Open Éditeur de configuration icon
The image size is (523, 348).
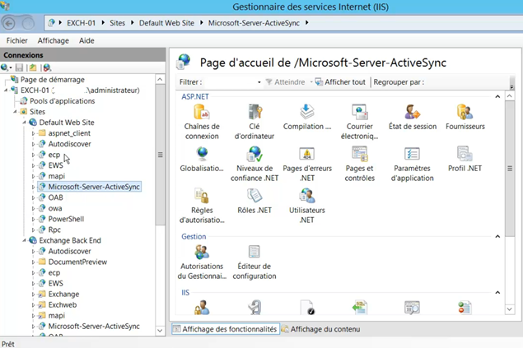[x=254, y=253]
